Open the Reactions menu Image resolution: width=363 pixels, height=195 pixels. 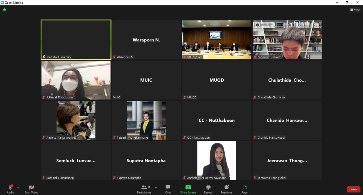(x=226, y=188)
